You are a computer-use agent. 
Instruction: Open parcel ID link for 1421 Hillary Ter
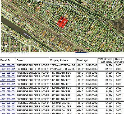(x=8, y=80)
